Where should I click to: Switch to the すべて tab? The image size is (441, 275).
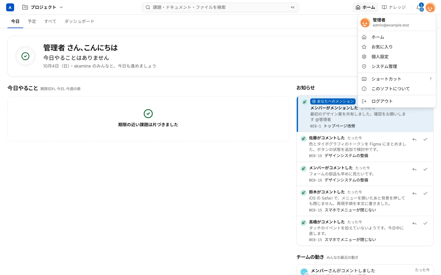pyautogui.click(x=50, y=21)
